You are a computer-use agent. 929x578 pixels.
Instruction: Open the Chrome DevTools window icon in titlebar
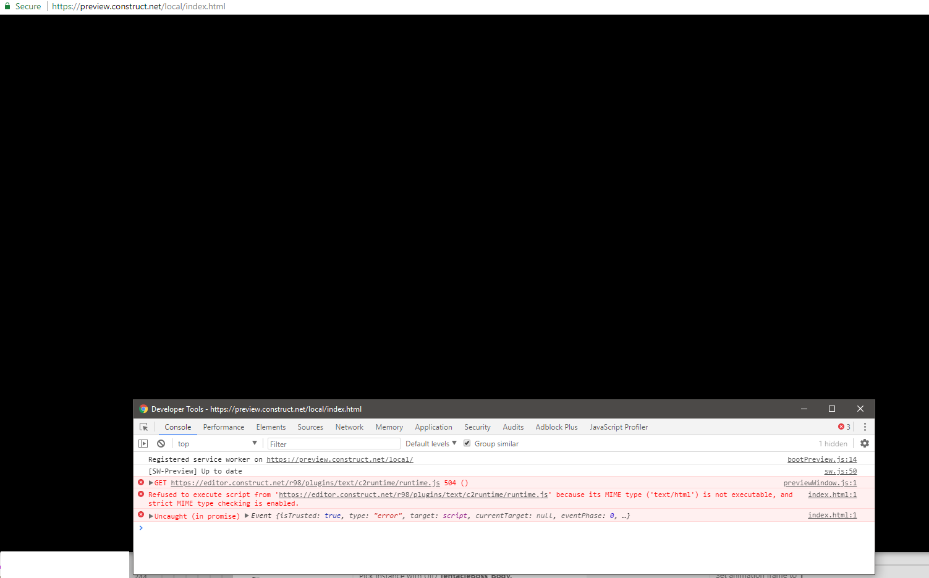click(143, 409)
